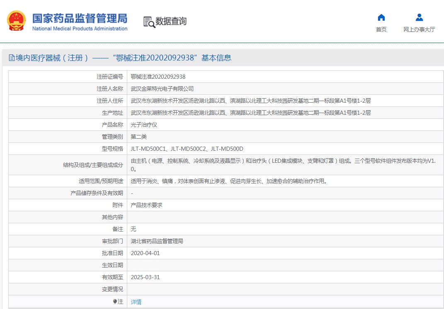Click the 有效期至 label
This screenshot has height=309, width=444.
coord(112,277)
